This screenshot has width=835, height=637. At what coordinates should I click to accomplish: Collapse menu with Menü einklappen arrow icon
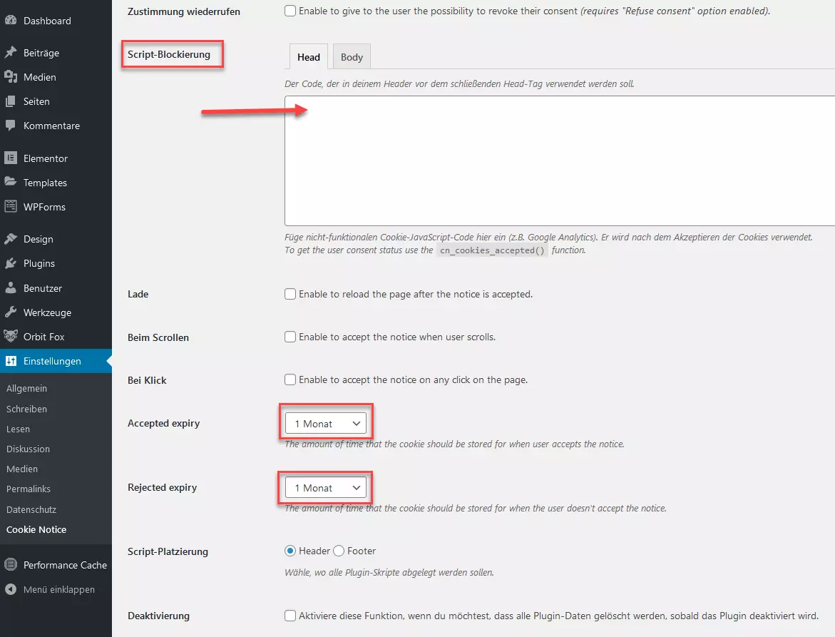point(11,589)
